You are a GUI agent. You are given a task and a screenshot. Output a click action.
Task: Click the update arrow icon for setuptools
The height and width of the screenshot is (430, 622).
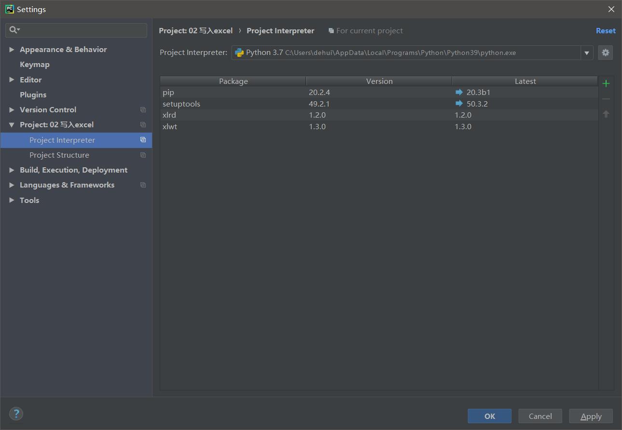click(459, 104)
